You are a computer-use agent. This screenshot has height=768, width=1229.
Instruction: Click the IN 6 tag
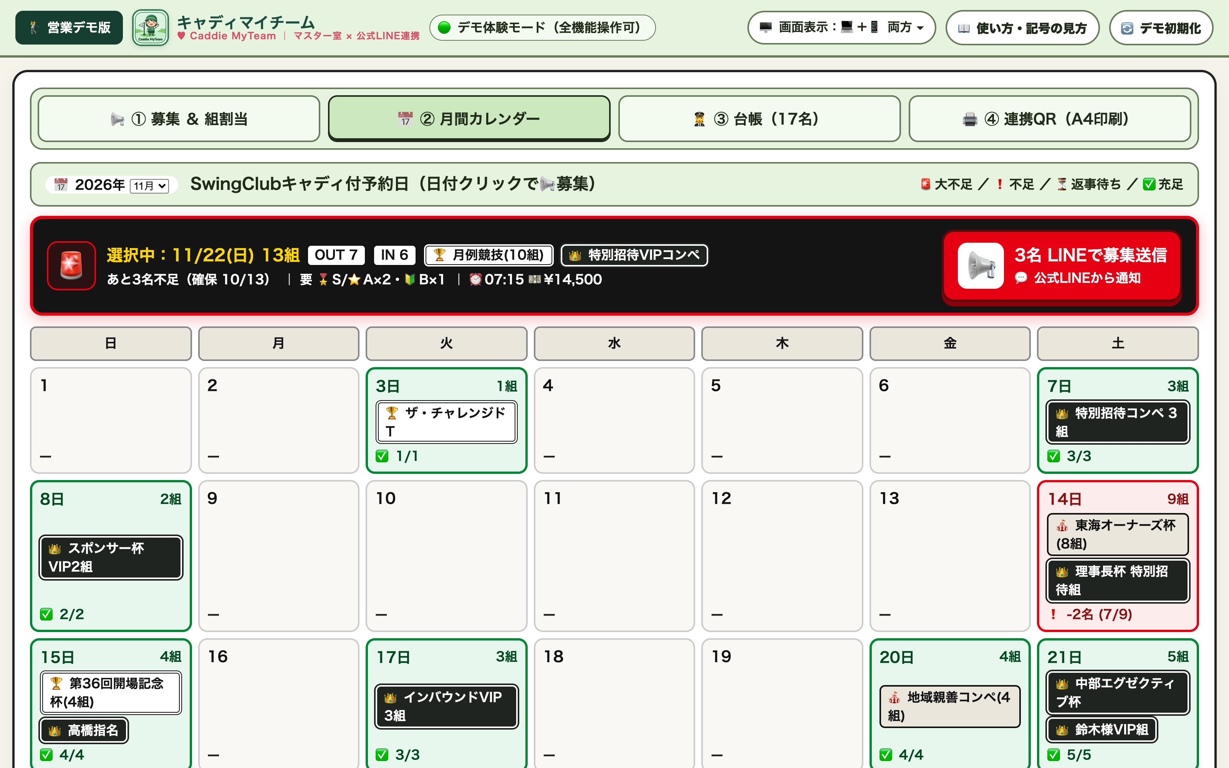coord(394,255)
